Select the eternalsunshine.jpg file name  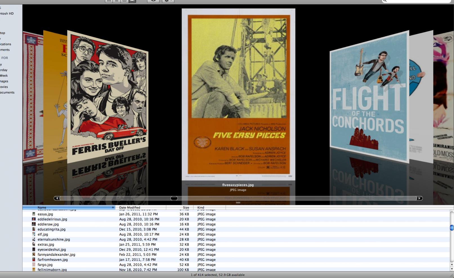54,239
